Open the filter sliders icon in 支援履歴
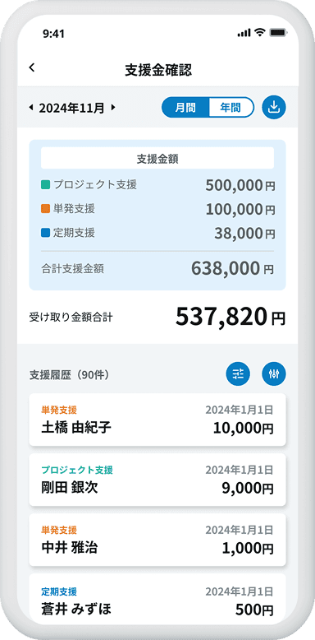This screenshot has height=640, width=315. 274,373
